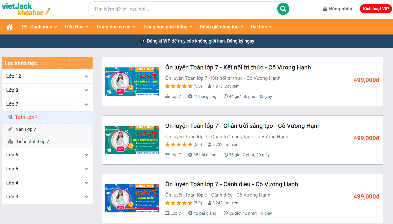Open the Trung học cơ sở menu

click(x=116, y=27)
